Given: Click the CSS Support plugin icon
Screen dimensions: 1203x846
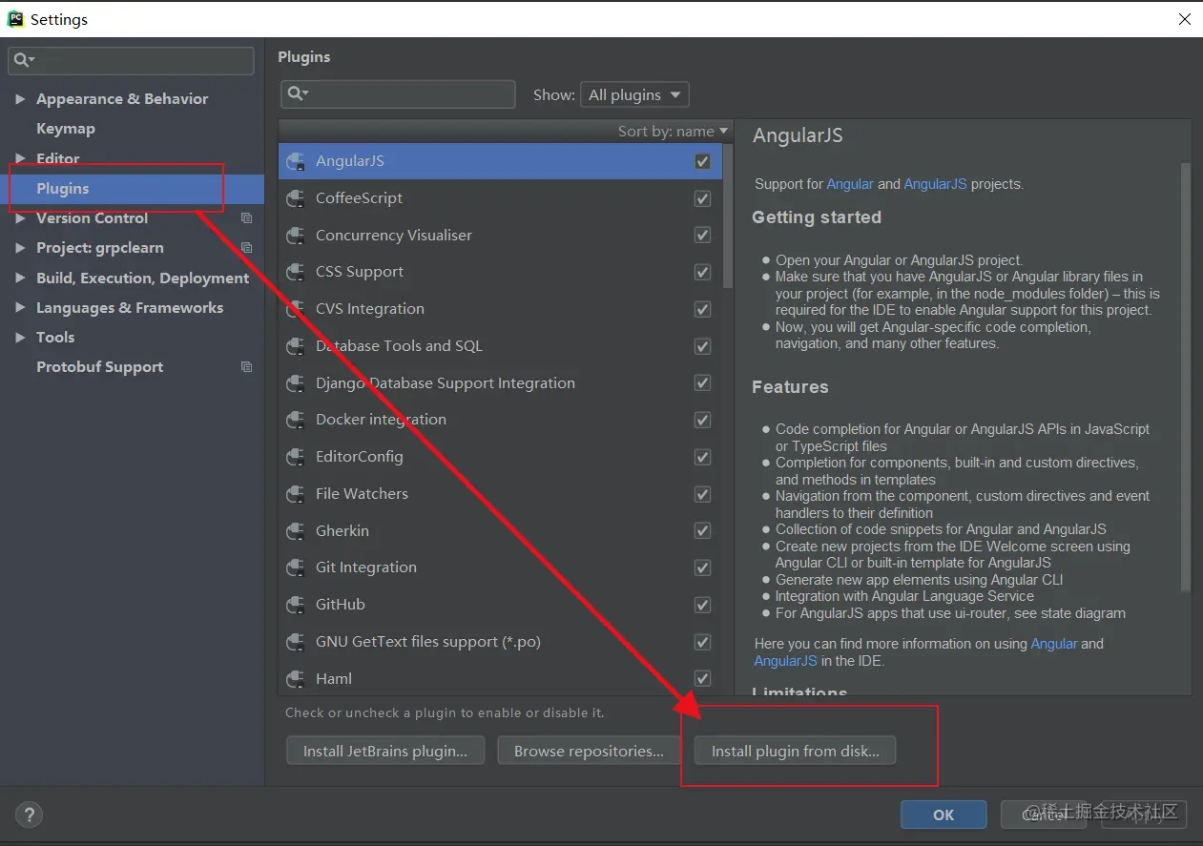Looking at the screenshot, I should pos(296,272).
